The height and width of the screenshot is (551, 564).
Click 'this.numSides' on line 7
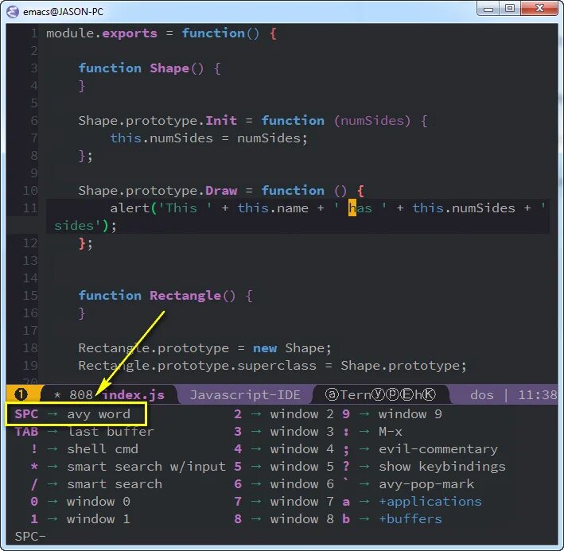(161, 138)
